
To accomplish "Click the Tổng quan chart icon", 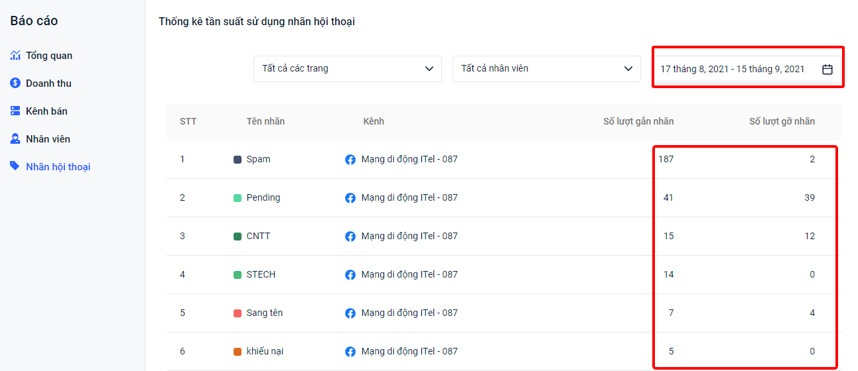I will pos(15,56).
